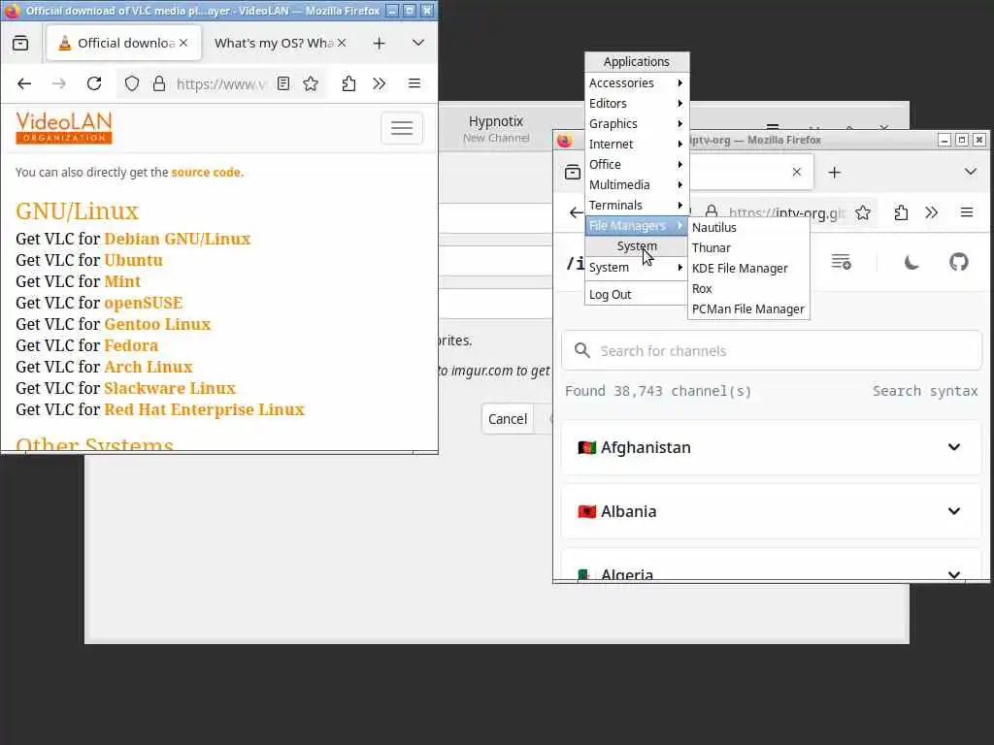The image size is (994, 745).
Task: Bookmark the iptv-org page with star
Action: coord(863,212)
